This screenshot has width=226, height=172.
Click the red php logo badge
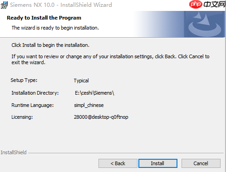click(196, 4)
